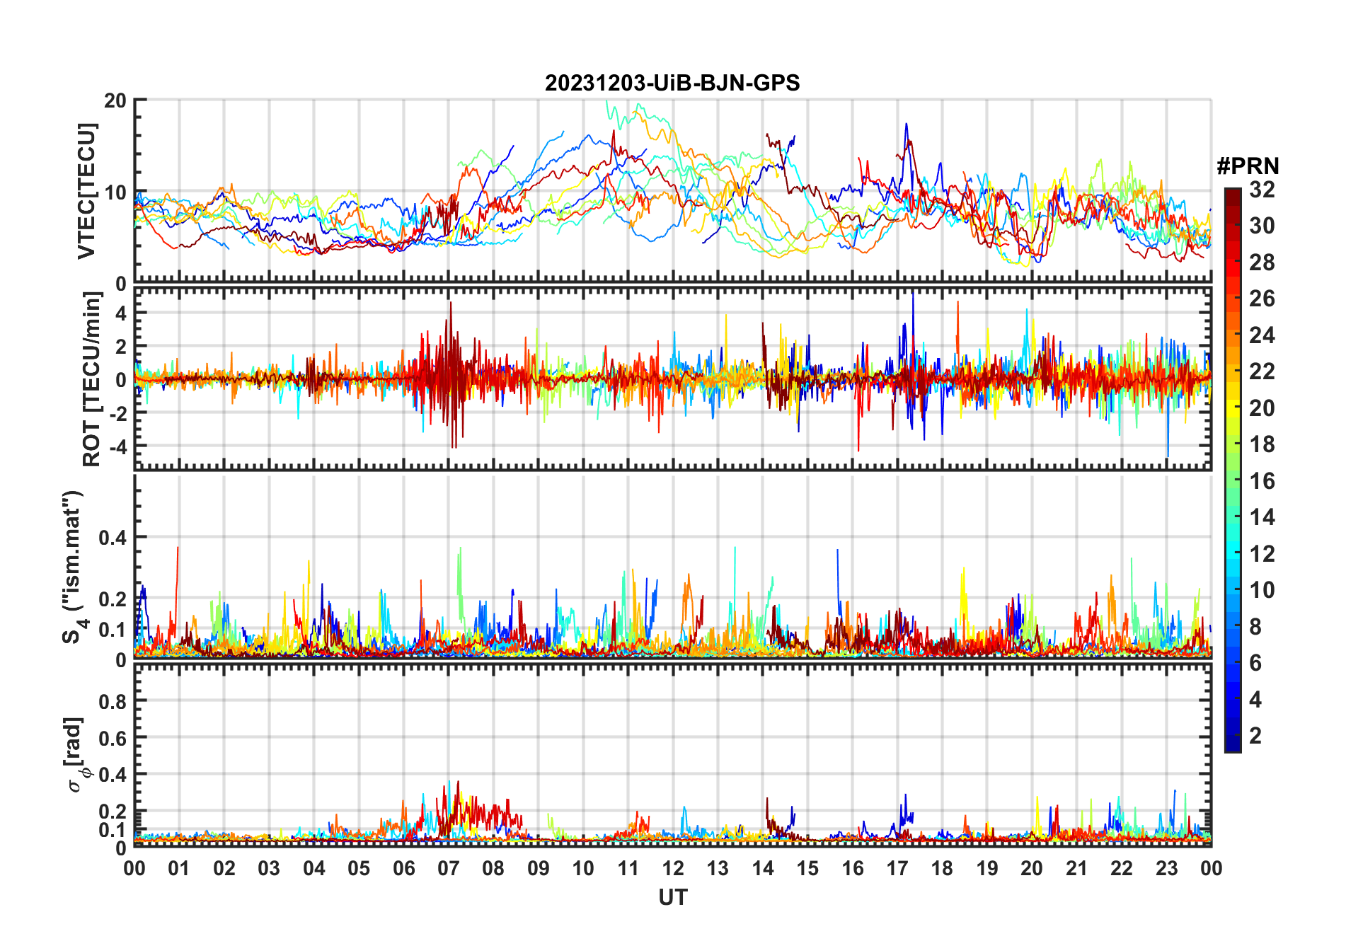The image size is (1346, 941).
Task: Select hour 07 on the UT axis
Action: click(449, 868)
